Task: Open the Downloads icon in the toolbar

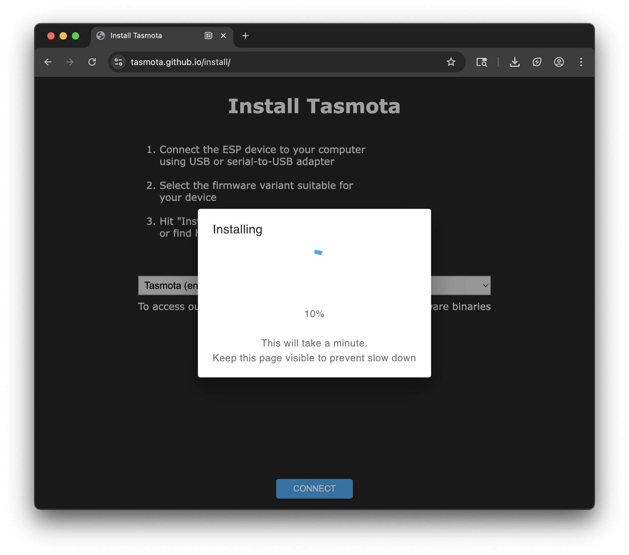Action: (515, 62)
